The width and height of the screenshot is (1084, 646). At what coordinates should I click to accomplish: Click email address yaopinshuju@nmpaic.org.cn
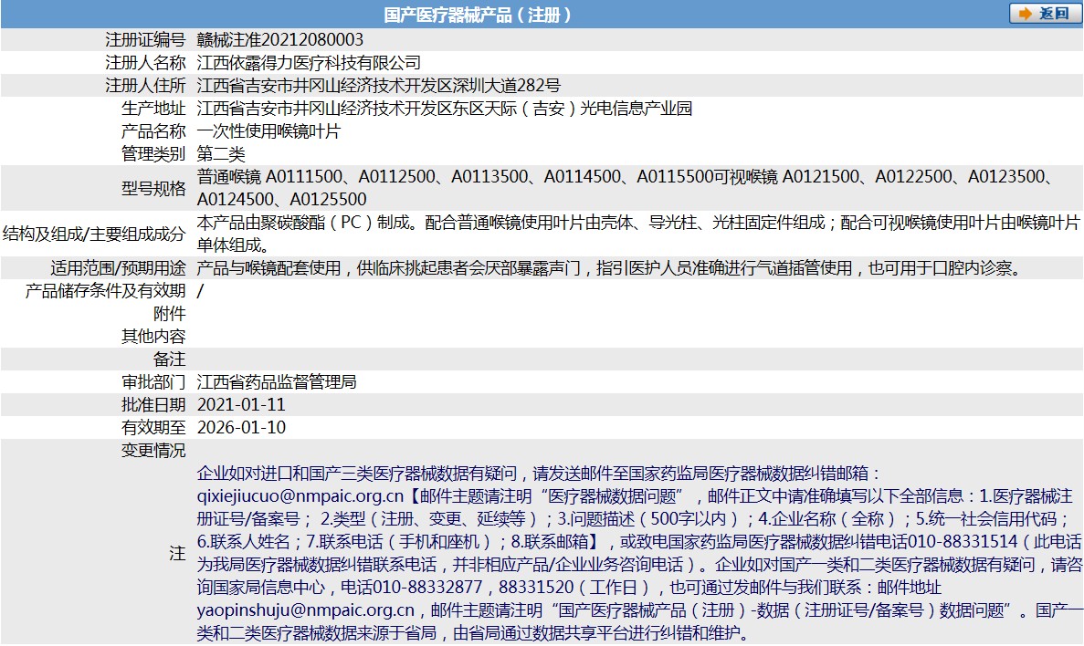[x=306, y=610]
